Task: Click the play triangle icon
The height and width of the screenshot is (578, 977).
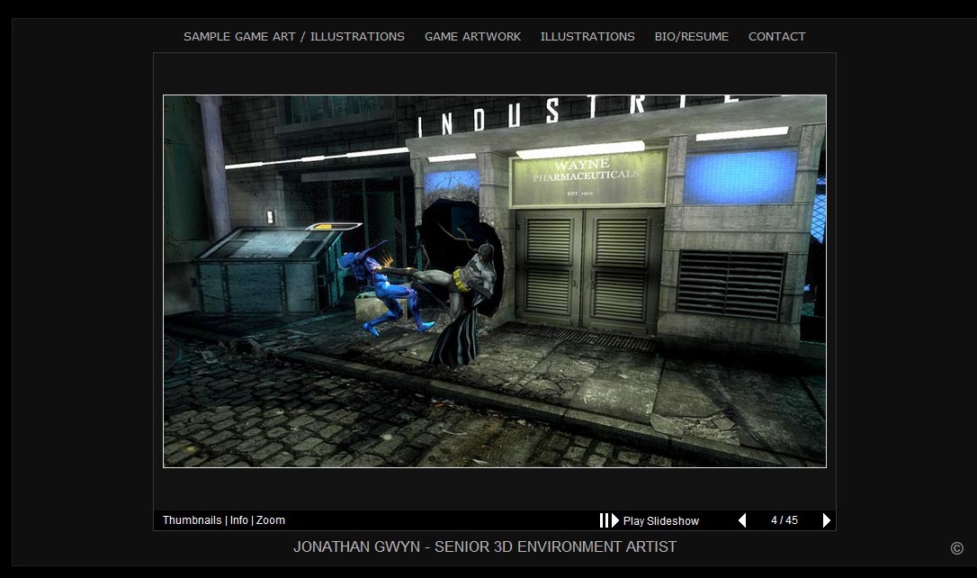Action: pos(615,520)
